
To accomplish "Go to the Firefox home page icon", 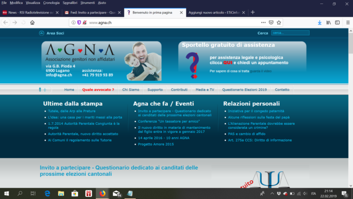I will point(32,23).
